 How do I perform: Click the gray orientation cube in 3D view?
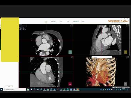click(126, 84)
